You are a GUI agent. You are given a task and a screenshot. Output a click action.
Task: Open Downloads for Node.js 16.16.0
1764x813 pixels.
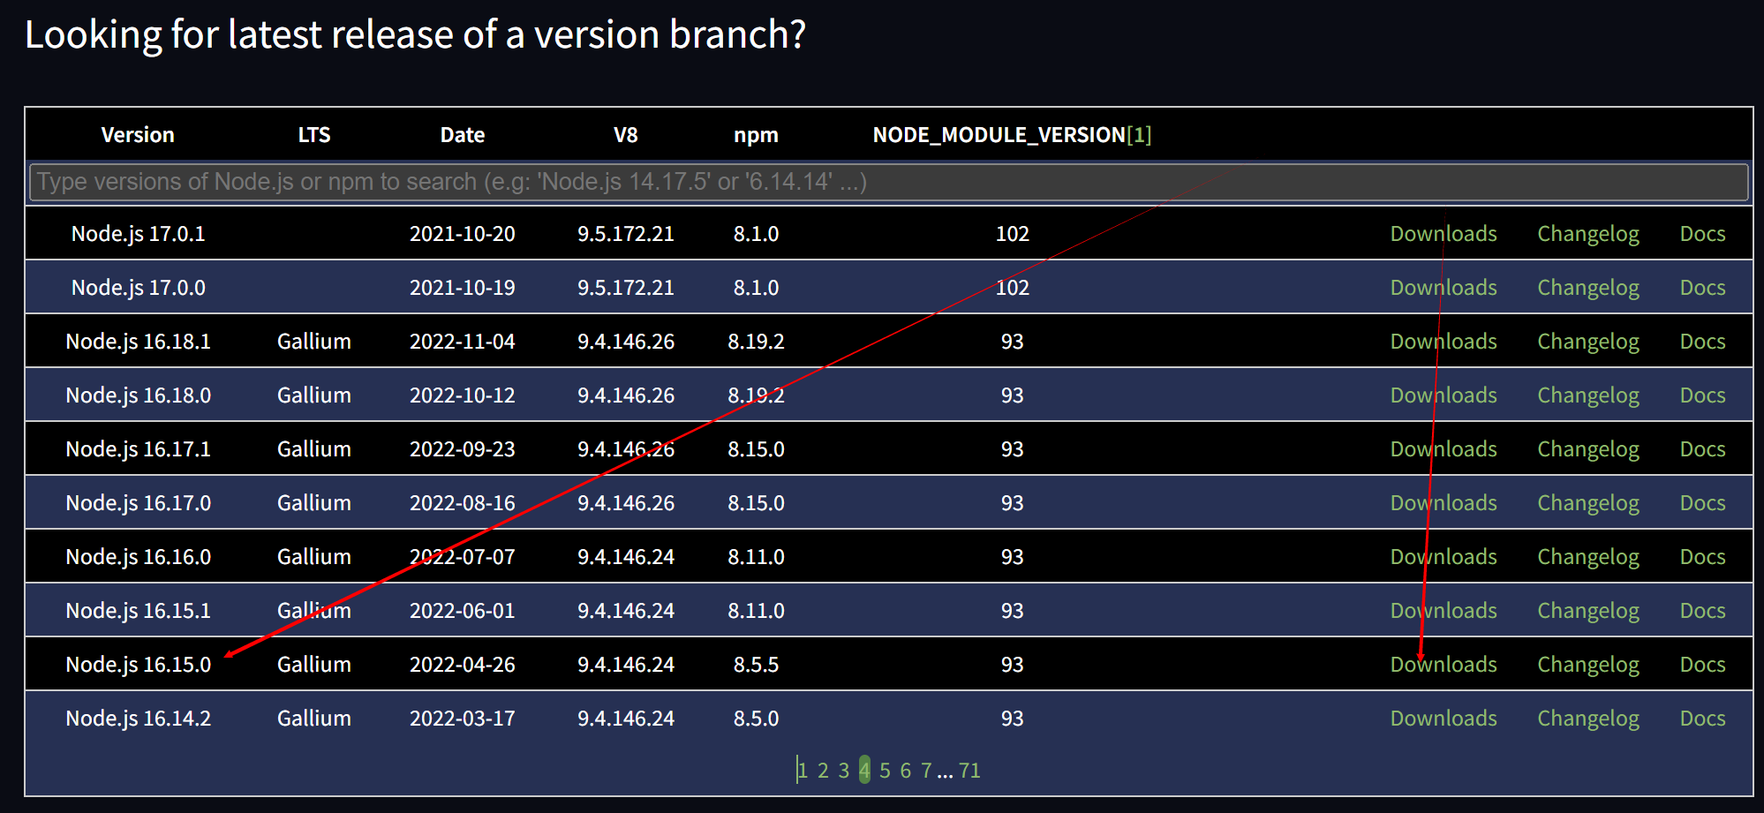click(1444, 557)
